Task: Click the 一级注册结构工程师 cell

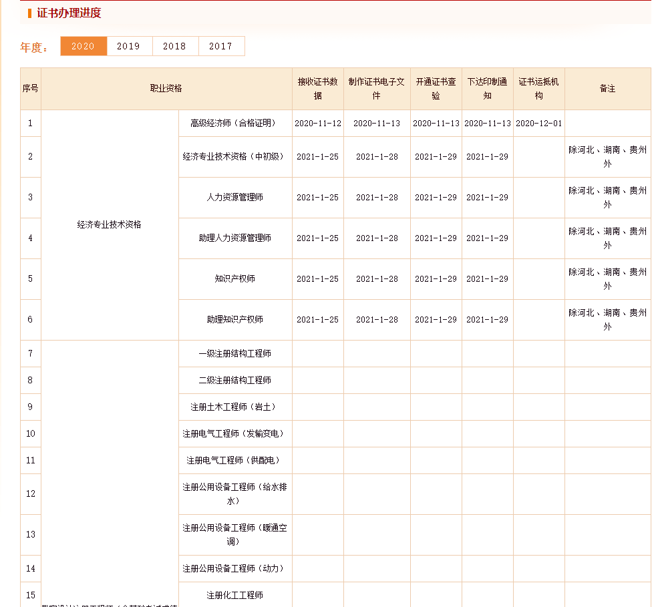Action: 234,353
